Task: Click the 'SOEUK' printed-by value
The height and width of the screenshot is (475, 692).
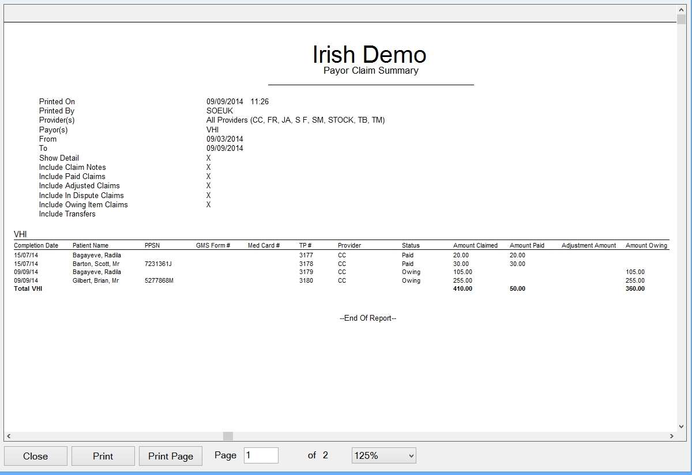Action: tap(220, 111)
